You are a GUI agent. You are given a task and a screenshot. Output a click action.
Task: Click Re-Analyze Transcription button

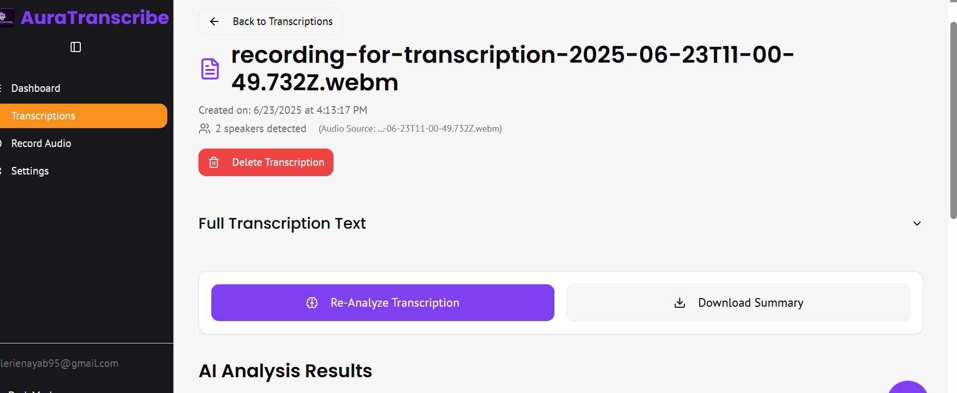383,303
